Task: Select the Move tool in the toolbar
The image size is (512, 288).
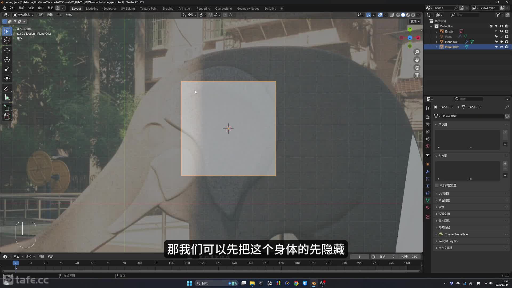Action: (x=7, y=51)
